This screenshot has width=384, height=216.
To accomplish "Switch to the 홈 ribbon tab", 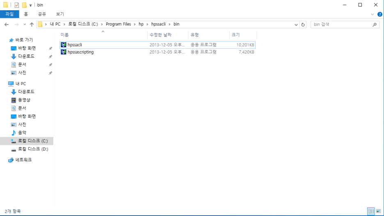I will (26, 14).
